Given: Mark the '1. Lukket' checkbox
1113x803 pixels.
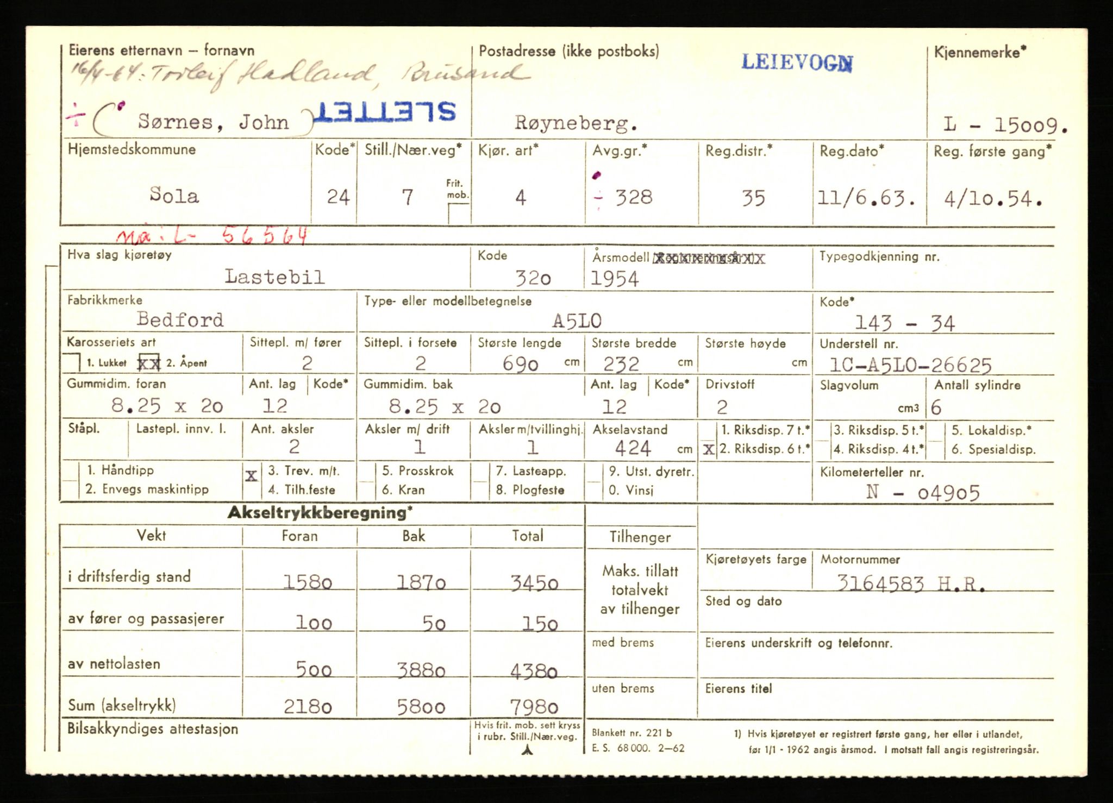Looking at the screenshot, I should [71, 362].
